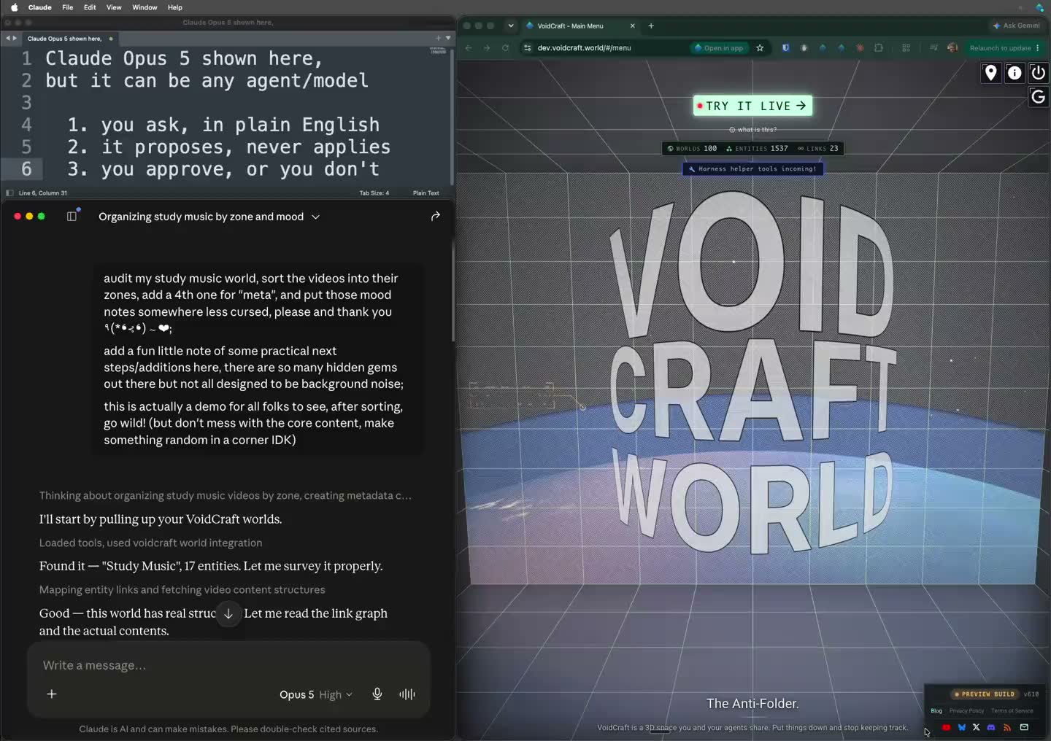Reload the VoidCraft browser page
The image size is (1051, 741).
pyautogui.click(x=505, y=48)
